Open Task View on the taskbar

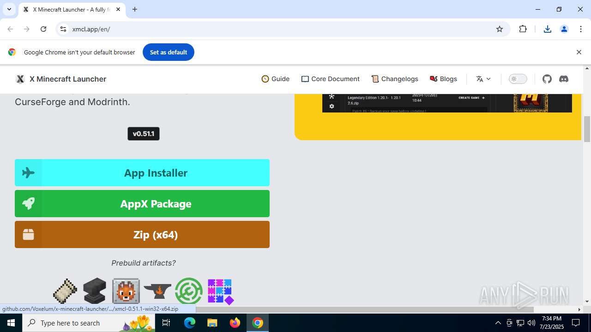167,323
